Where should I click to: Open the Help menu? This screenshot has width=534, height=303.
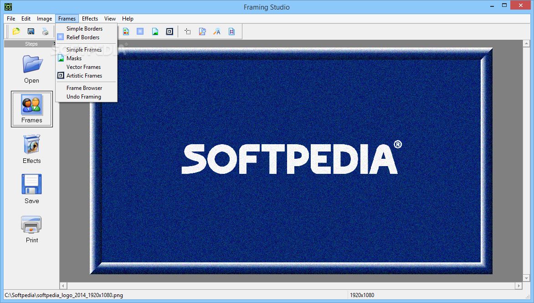(x=128, y=18)
